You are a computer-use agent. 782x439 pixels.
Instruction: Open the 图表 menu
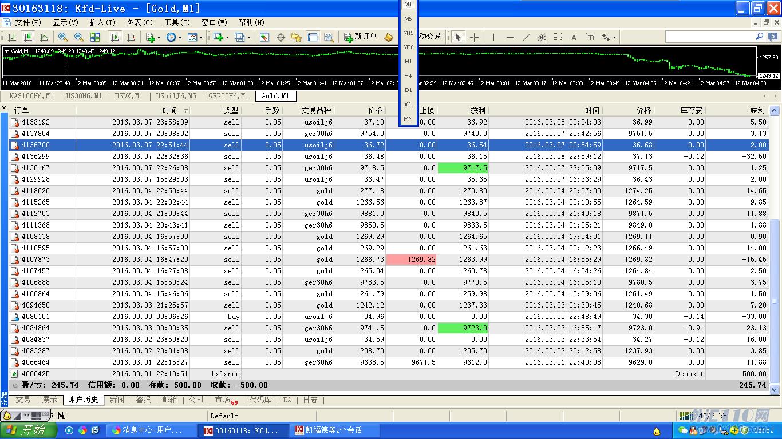coord(140,22)
